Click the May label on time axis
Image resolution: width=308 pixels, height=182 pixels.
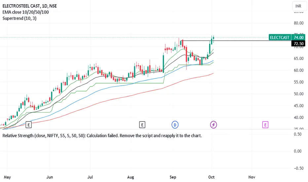coord(7,177)
